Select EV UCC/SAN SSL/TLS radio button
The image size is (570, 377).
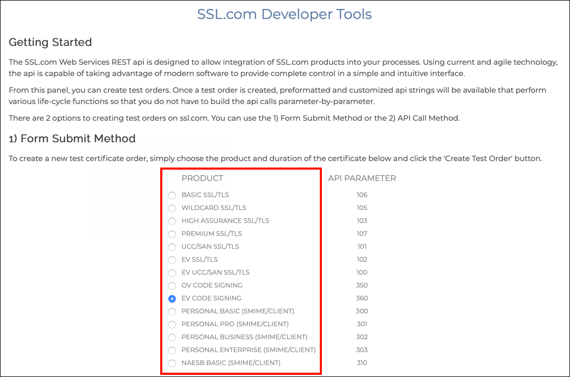pos(172,273)
